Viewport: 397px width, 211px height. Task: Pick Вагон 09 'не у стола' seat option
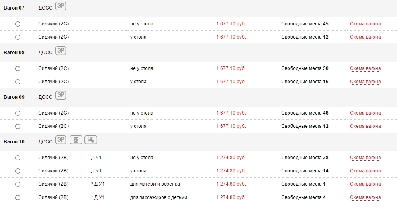(x=18, y=113)
